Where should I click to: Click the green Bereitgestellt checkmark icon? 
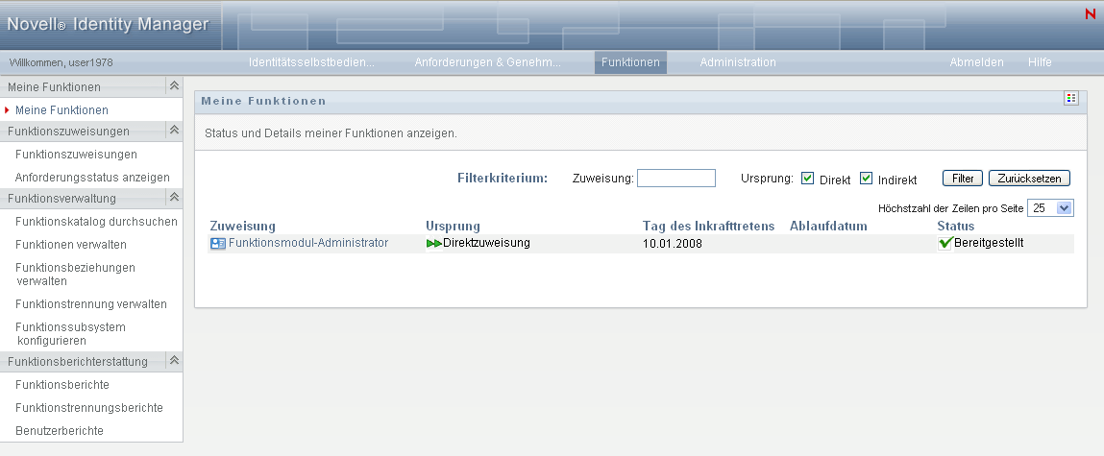click(x=945, y=244)
